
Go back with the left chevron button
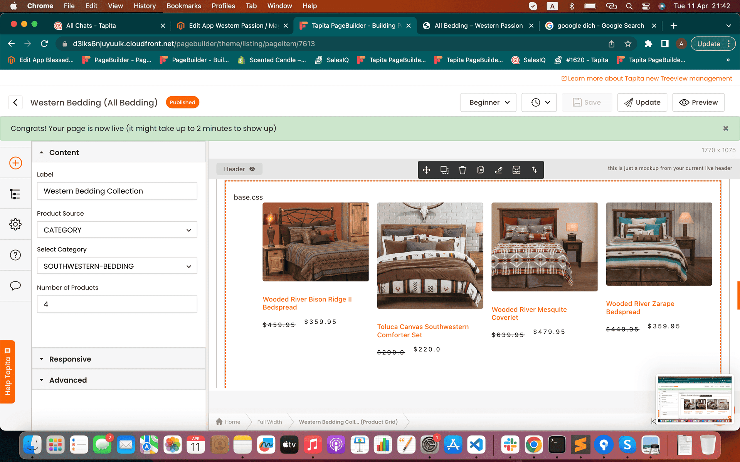[15, 102]
